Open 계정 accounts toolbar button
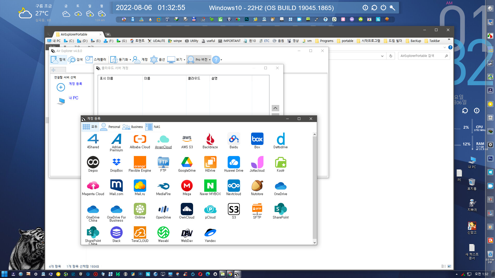495x278 pixels. point(140,59)
